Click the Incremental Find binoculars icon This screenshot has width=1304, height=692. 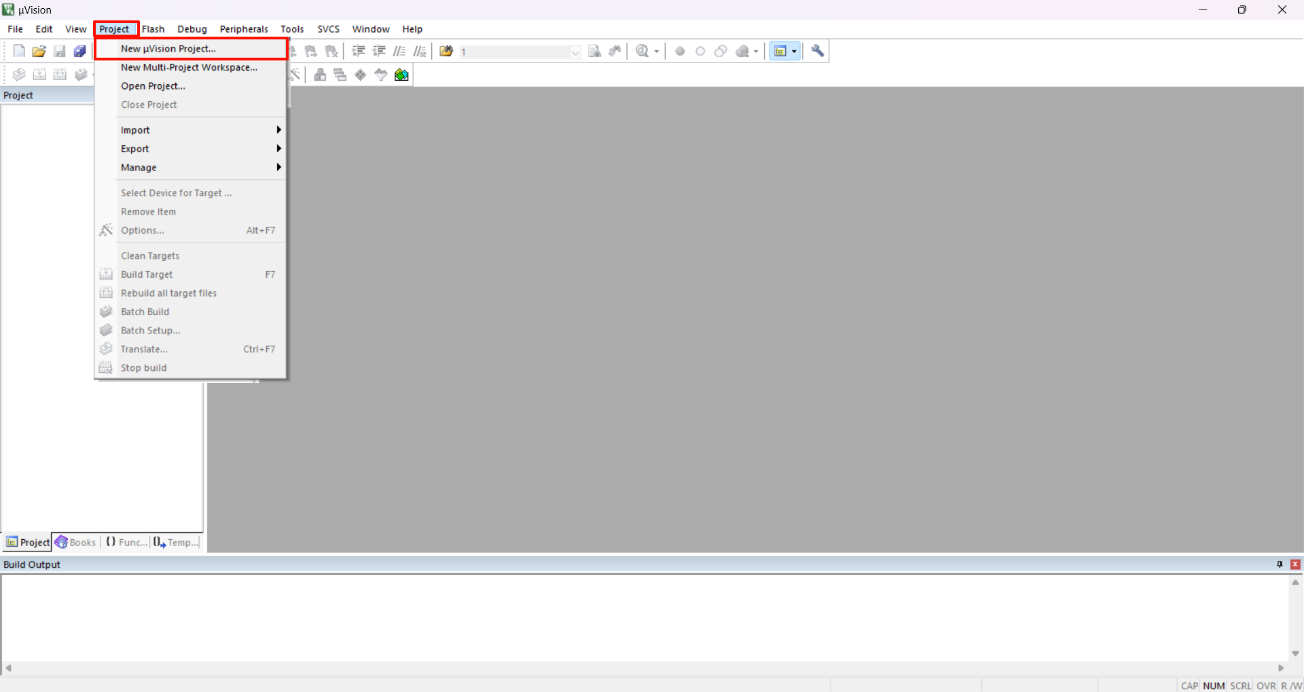coord(615,51)
